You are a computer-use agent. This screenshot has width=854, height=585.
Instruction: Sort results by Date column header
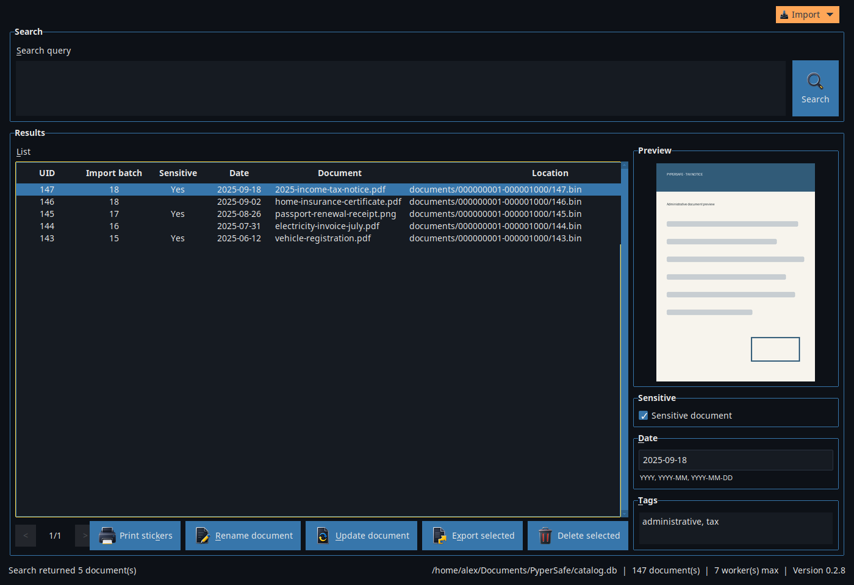coord(239,173)
